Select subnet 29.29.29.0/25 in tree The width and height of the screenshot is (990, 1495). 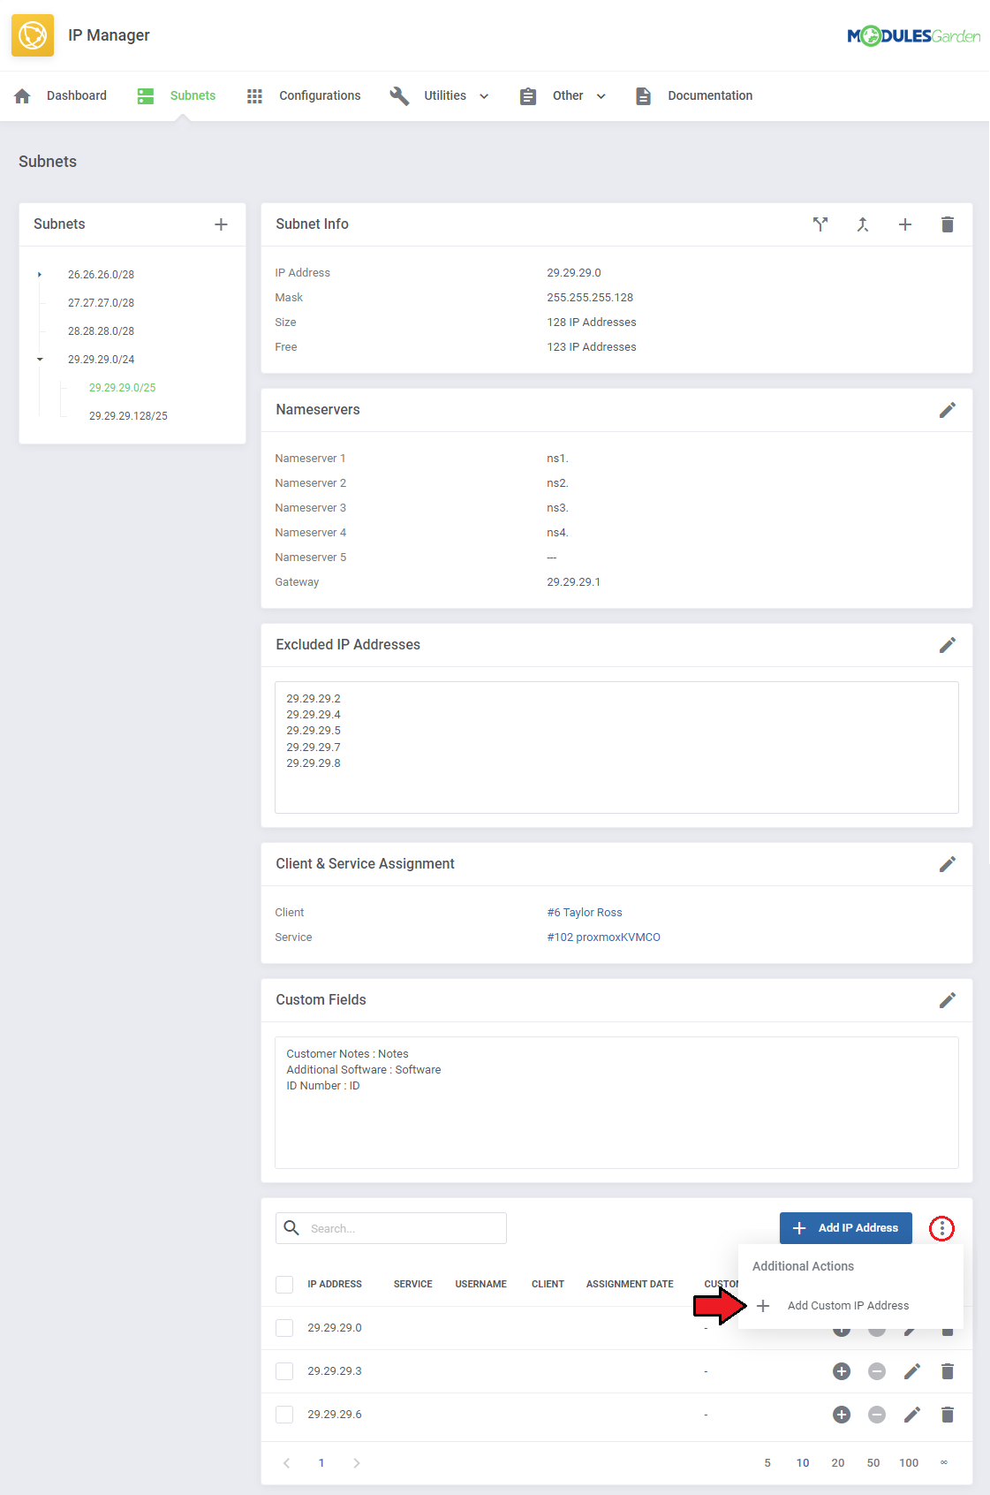pyautogui.click(x=123, y=388)
